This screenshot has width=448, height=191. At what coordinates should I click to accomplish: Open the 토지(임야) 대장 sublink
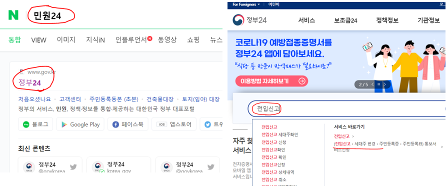(201, 99)
